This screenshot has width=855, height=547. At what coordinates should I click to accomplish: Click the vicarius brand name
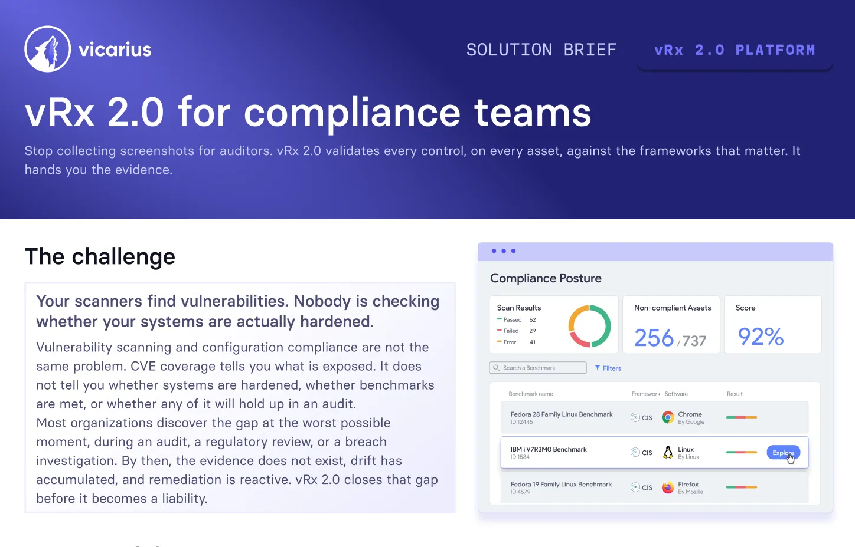115,50
